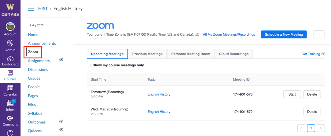This screenshot has height=136, width=331.
Task: Click Get Training link
Action: coord(311,54)
